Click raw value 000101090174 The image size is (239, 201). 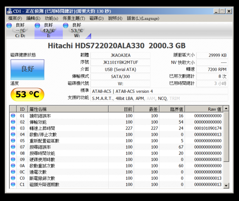pyautogui.click(x=208, y=128)
